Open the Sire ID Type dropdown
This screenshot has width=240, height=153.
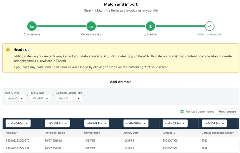40,98
